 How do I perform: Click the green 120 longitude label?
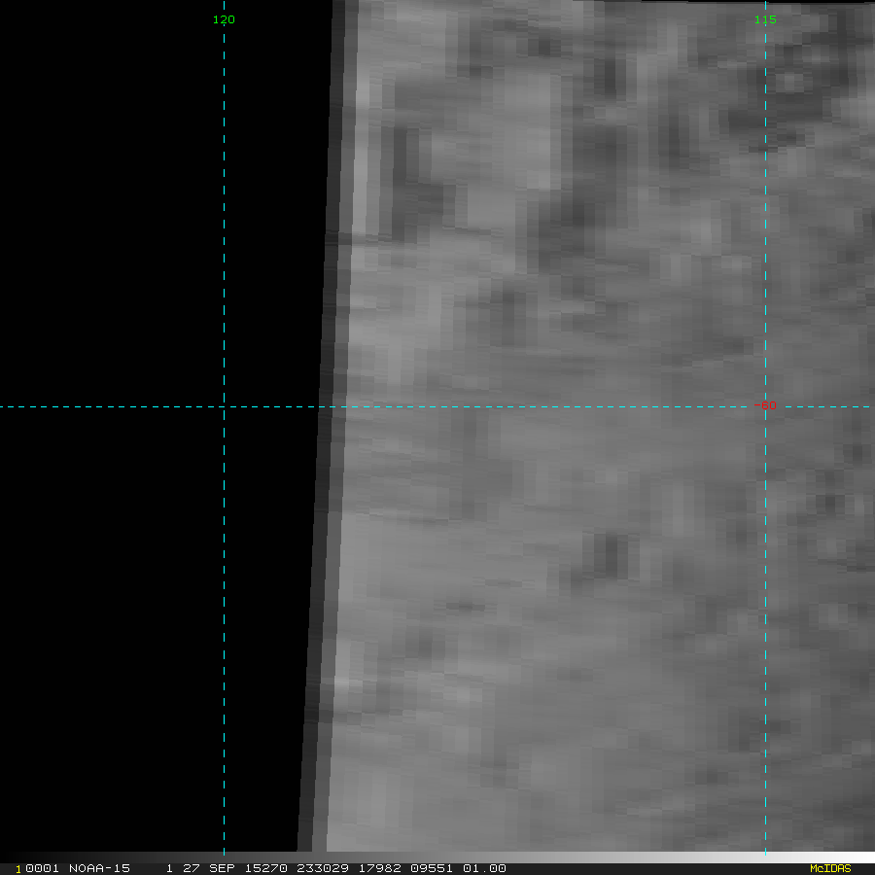pyautogui.click(x=224, y=19)
